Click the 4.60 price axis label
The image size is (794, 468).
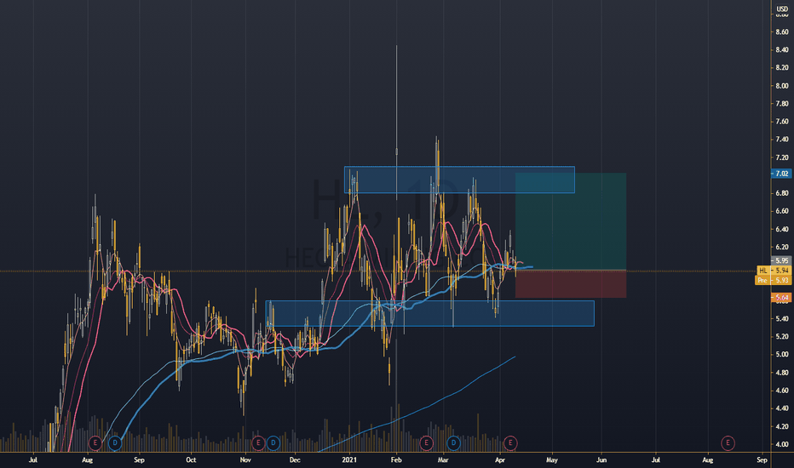(782, 390)
